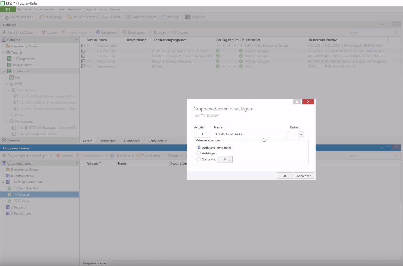Collapse the HWR room node
Viewport: 403px width, 266px height.
pos(7,84)
